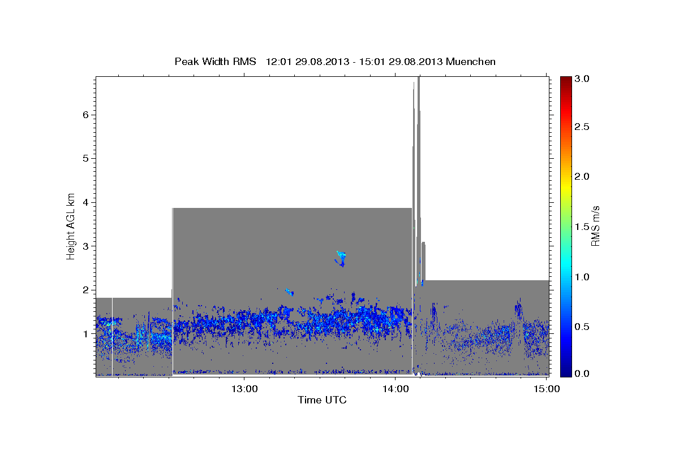Click the colorbar value 0.0
Image resolution: width=679 pixels, height=452 pixels.
click(582, 373)
